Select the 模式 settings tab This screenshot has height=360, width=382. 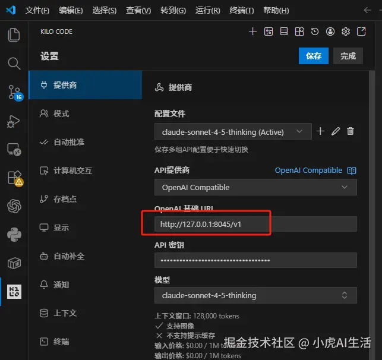[x=86, y=113]
